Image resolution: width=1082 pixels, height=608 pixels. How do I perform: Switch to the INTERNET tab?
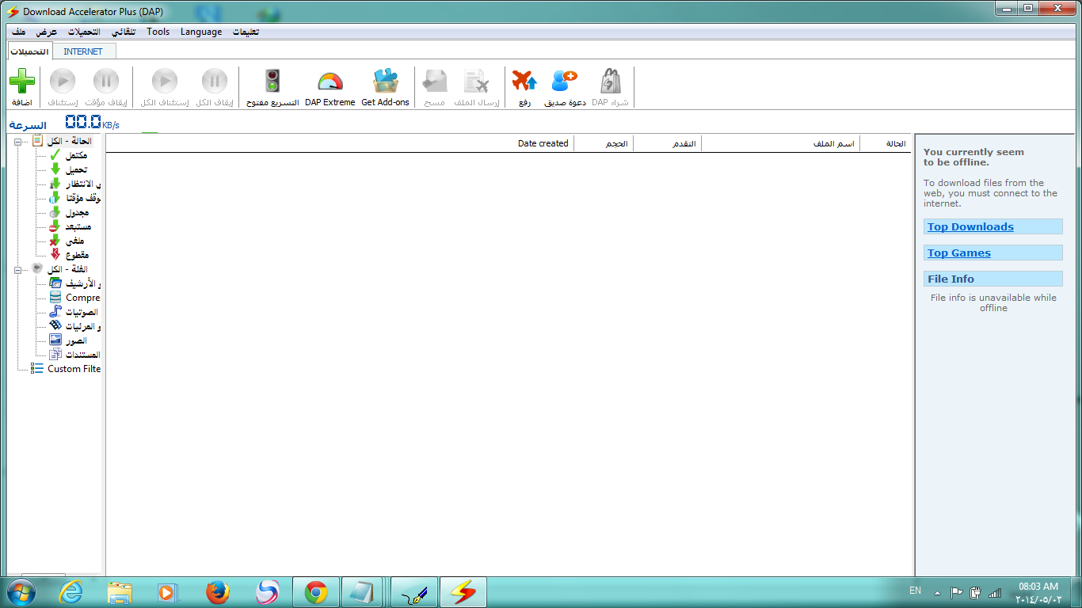83,51
